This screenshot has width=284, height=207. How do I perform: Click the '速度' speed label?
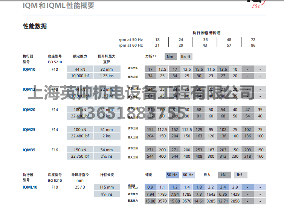(x=149, y=175)
